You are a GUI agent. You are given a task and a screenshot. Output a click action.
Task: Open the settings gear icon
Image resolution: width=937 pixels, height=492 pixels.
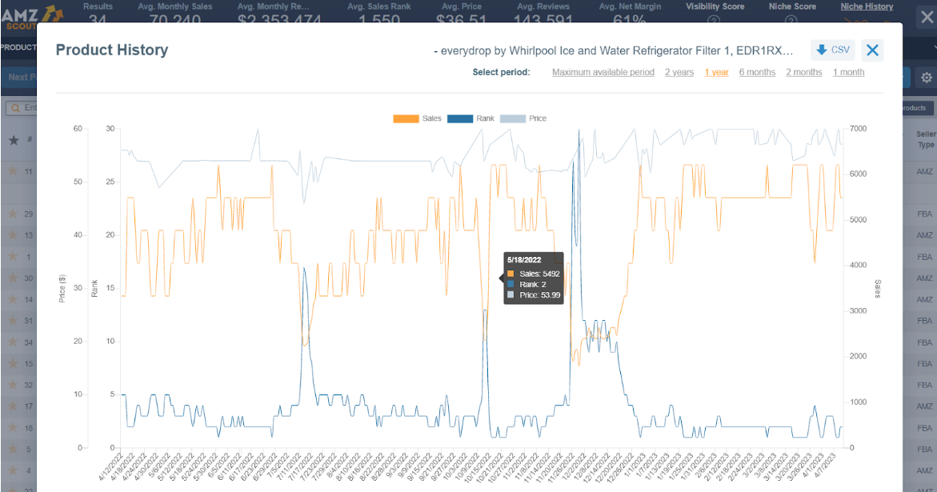[x=926, y=78]
